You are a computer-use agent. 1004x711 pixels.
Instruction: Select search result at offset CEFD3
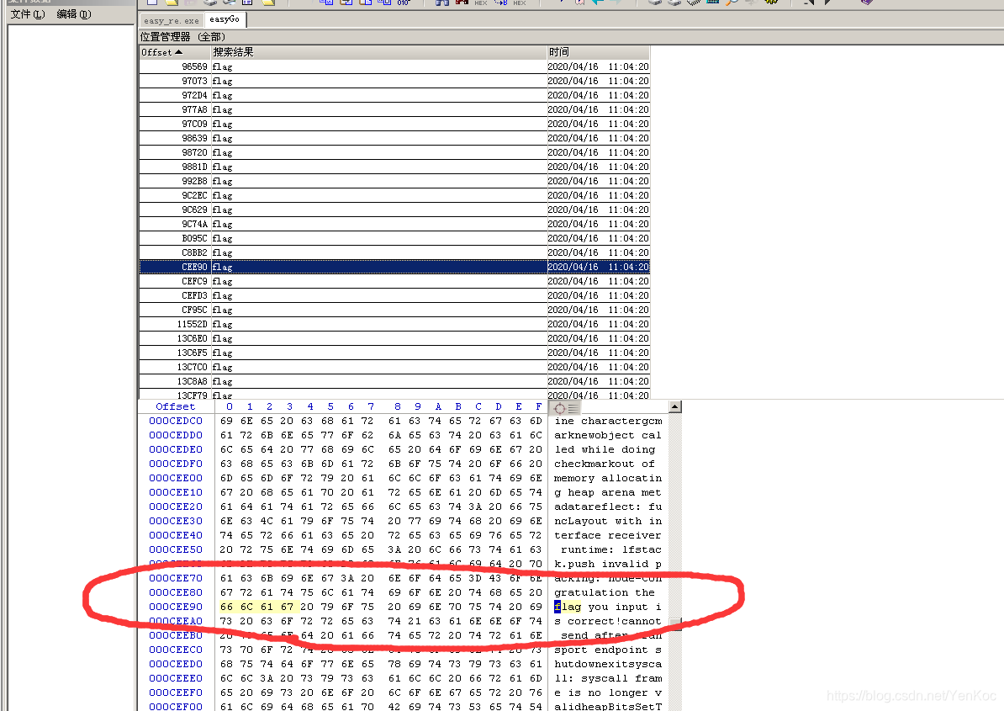[x=394, y=296]
